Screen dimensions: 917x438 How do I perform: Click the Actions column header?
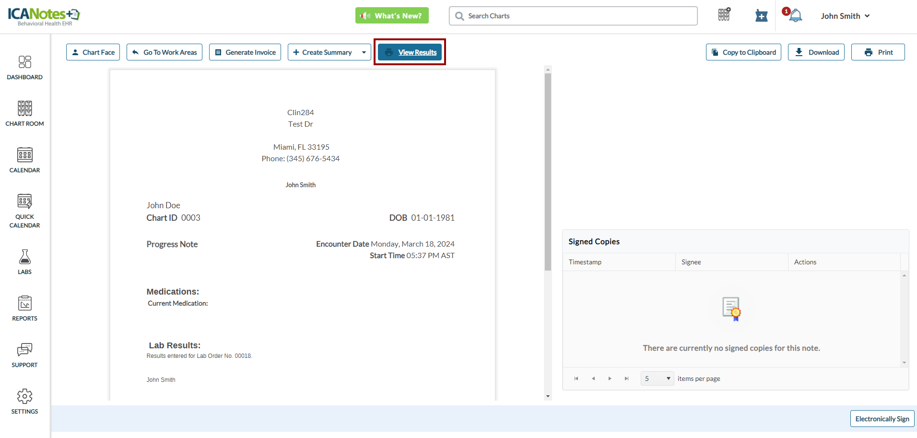(x=845, y=262)
